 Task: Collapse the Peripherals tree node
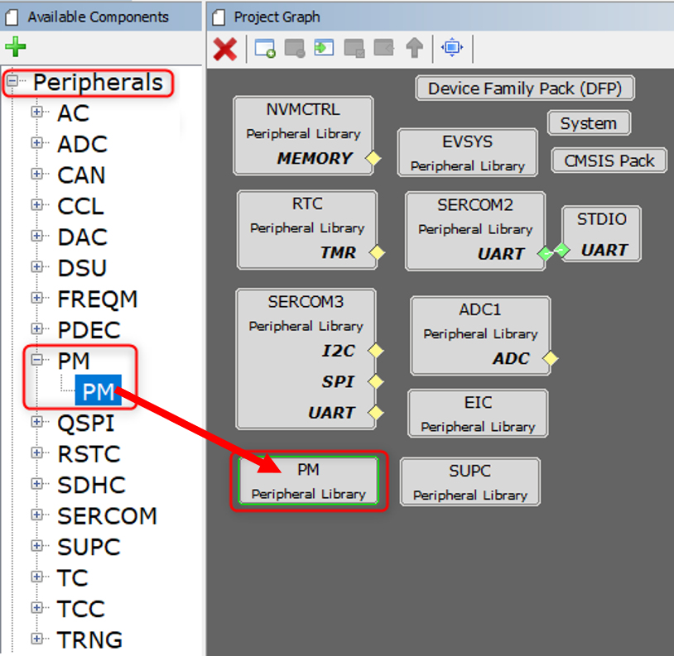(13, 82)
